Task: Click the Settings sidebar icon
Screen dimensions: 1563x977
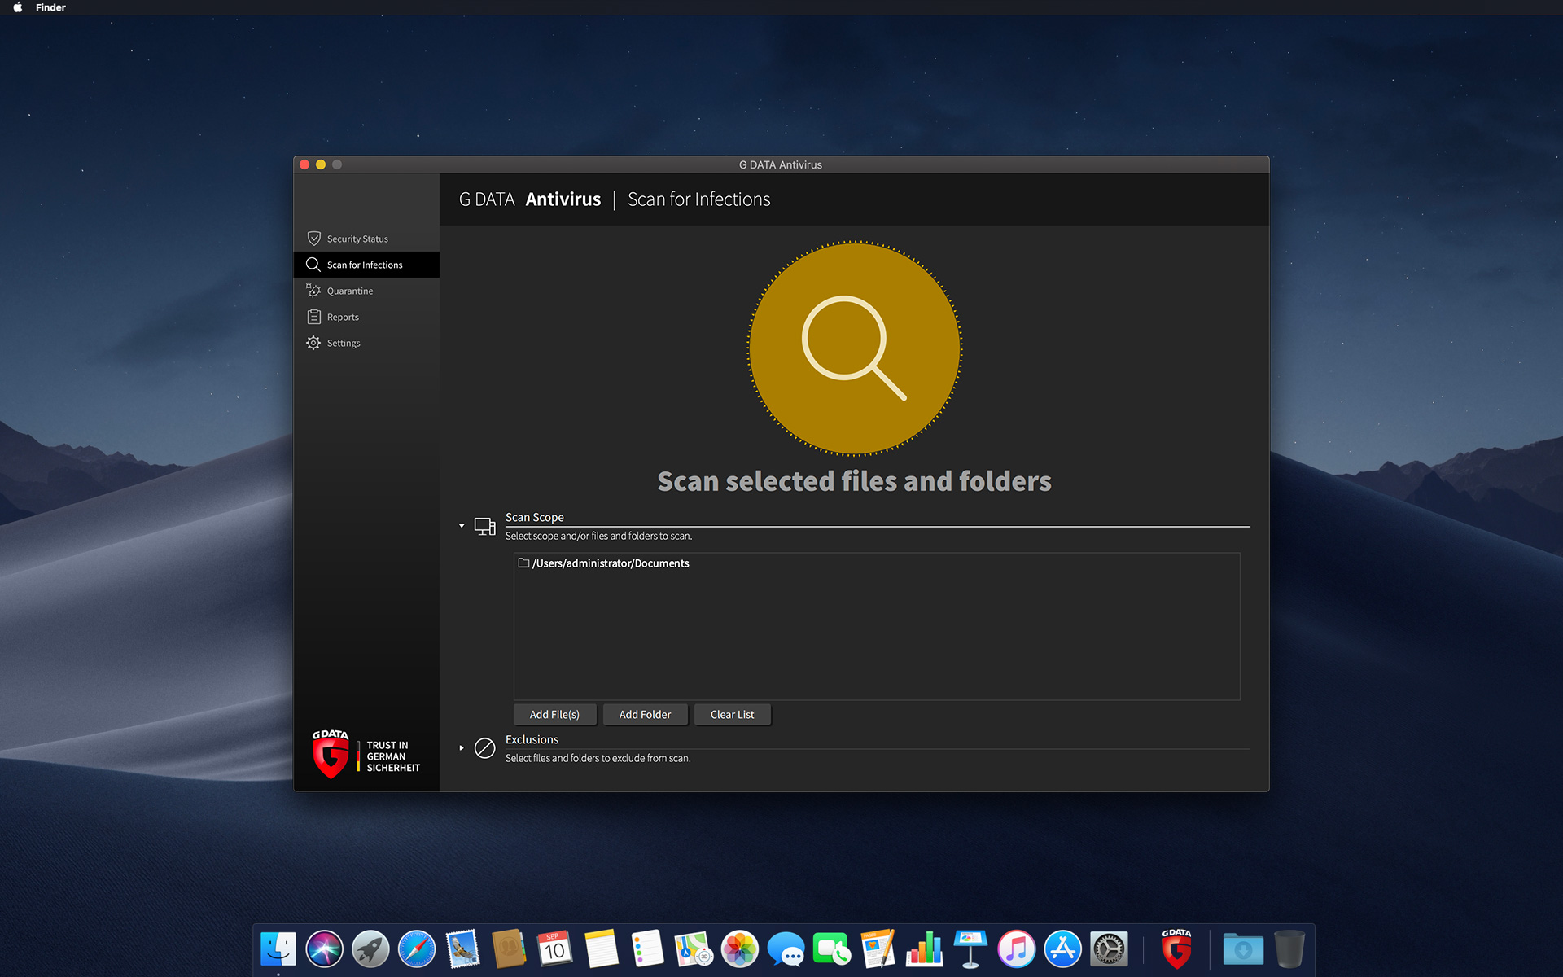Action: click(313, 344)
